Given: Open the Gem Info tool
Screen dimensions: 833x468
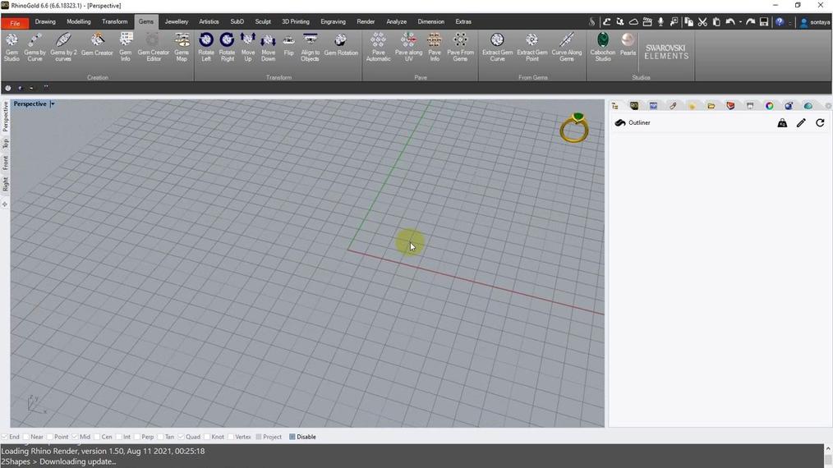Looking at the screenshot, I should [126, 47].
